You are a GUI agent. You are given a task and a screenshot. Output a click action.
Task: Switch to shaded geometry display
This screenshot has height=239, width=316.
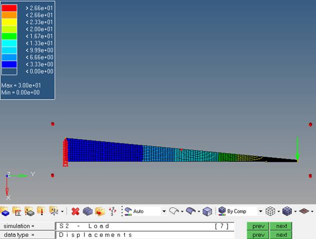point(191,212)
